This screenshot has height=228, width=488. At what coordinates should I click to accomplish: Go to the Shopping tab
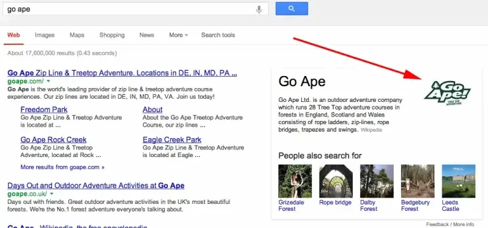point(112,35)
